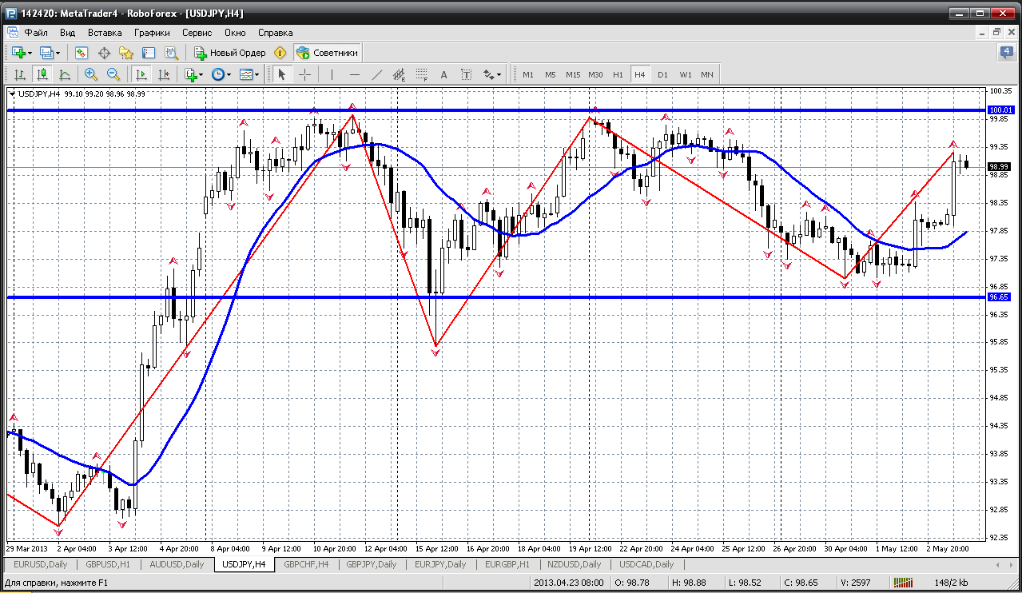
Task: Switch timeframe to M5
Action: coord(551,74)
